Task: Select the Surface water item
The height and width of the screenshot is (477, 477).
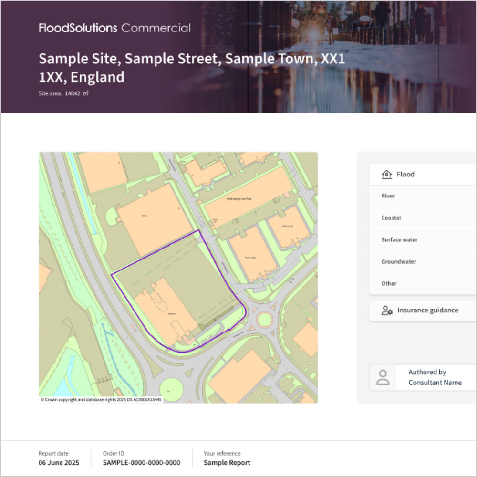Action: pyautogui.click(x=423, y=240)
